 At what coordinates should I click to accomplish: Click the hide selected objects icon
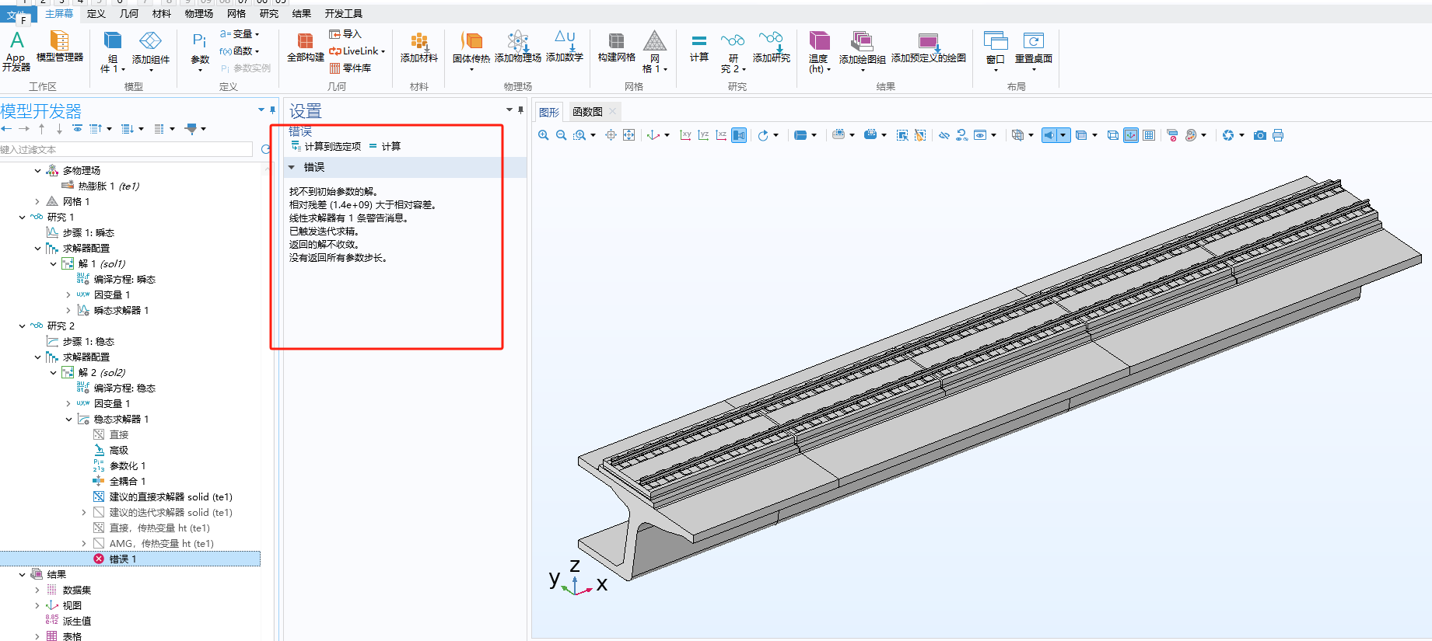(x=944, y=135)
